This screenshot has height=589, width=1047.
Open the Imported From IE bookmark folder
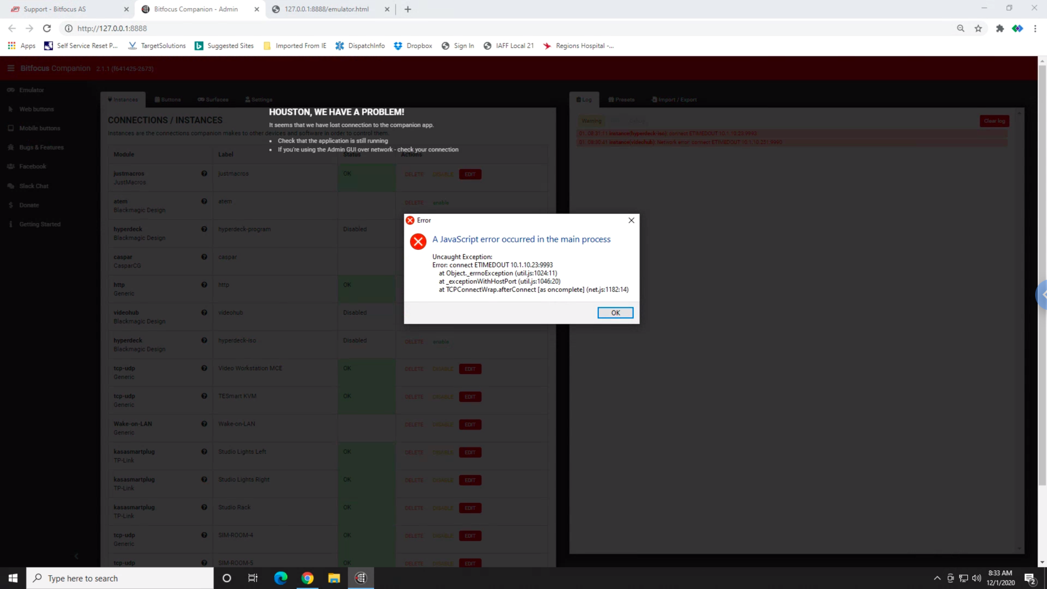[295, 45]
